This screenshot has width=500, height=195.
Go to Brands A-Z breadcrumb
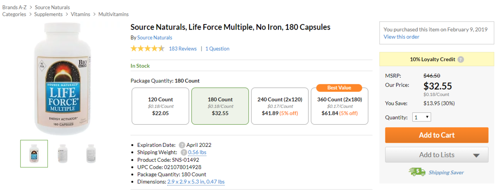[x=15, y=7]
